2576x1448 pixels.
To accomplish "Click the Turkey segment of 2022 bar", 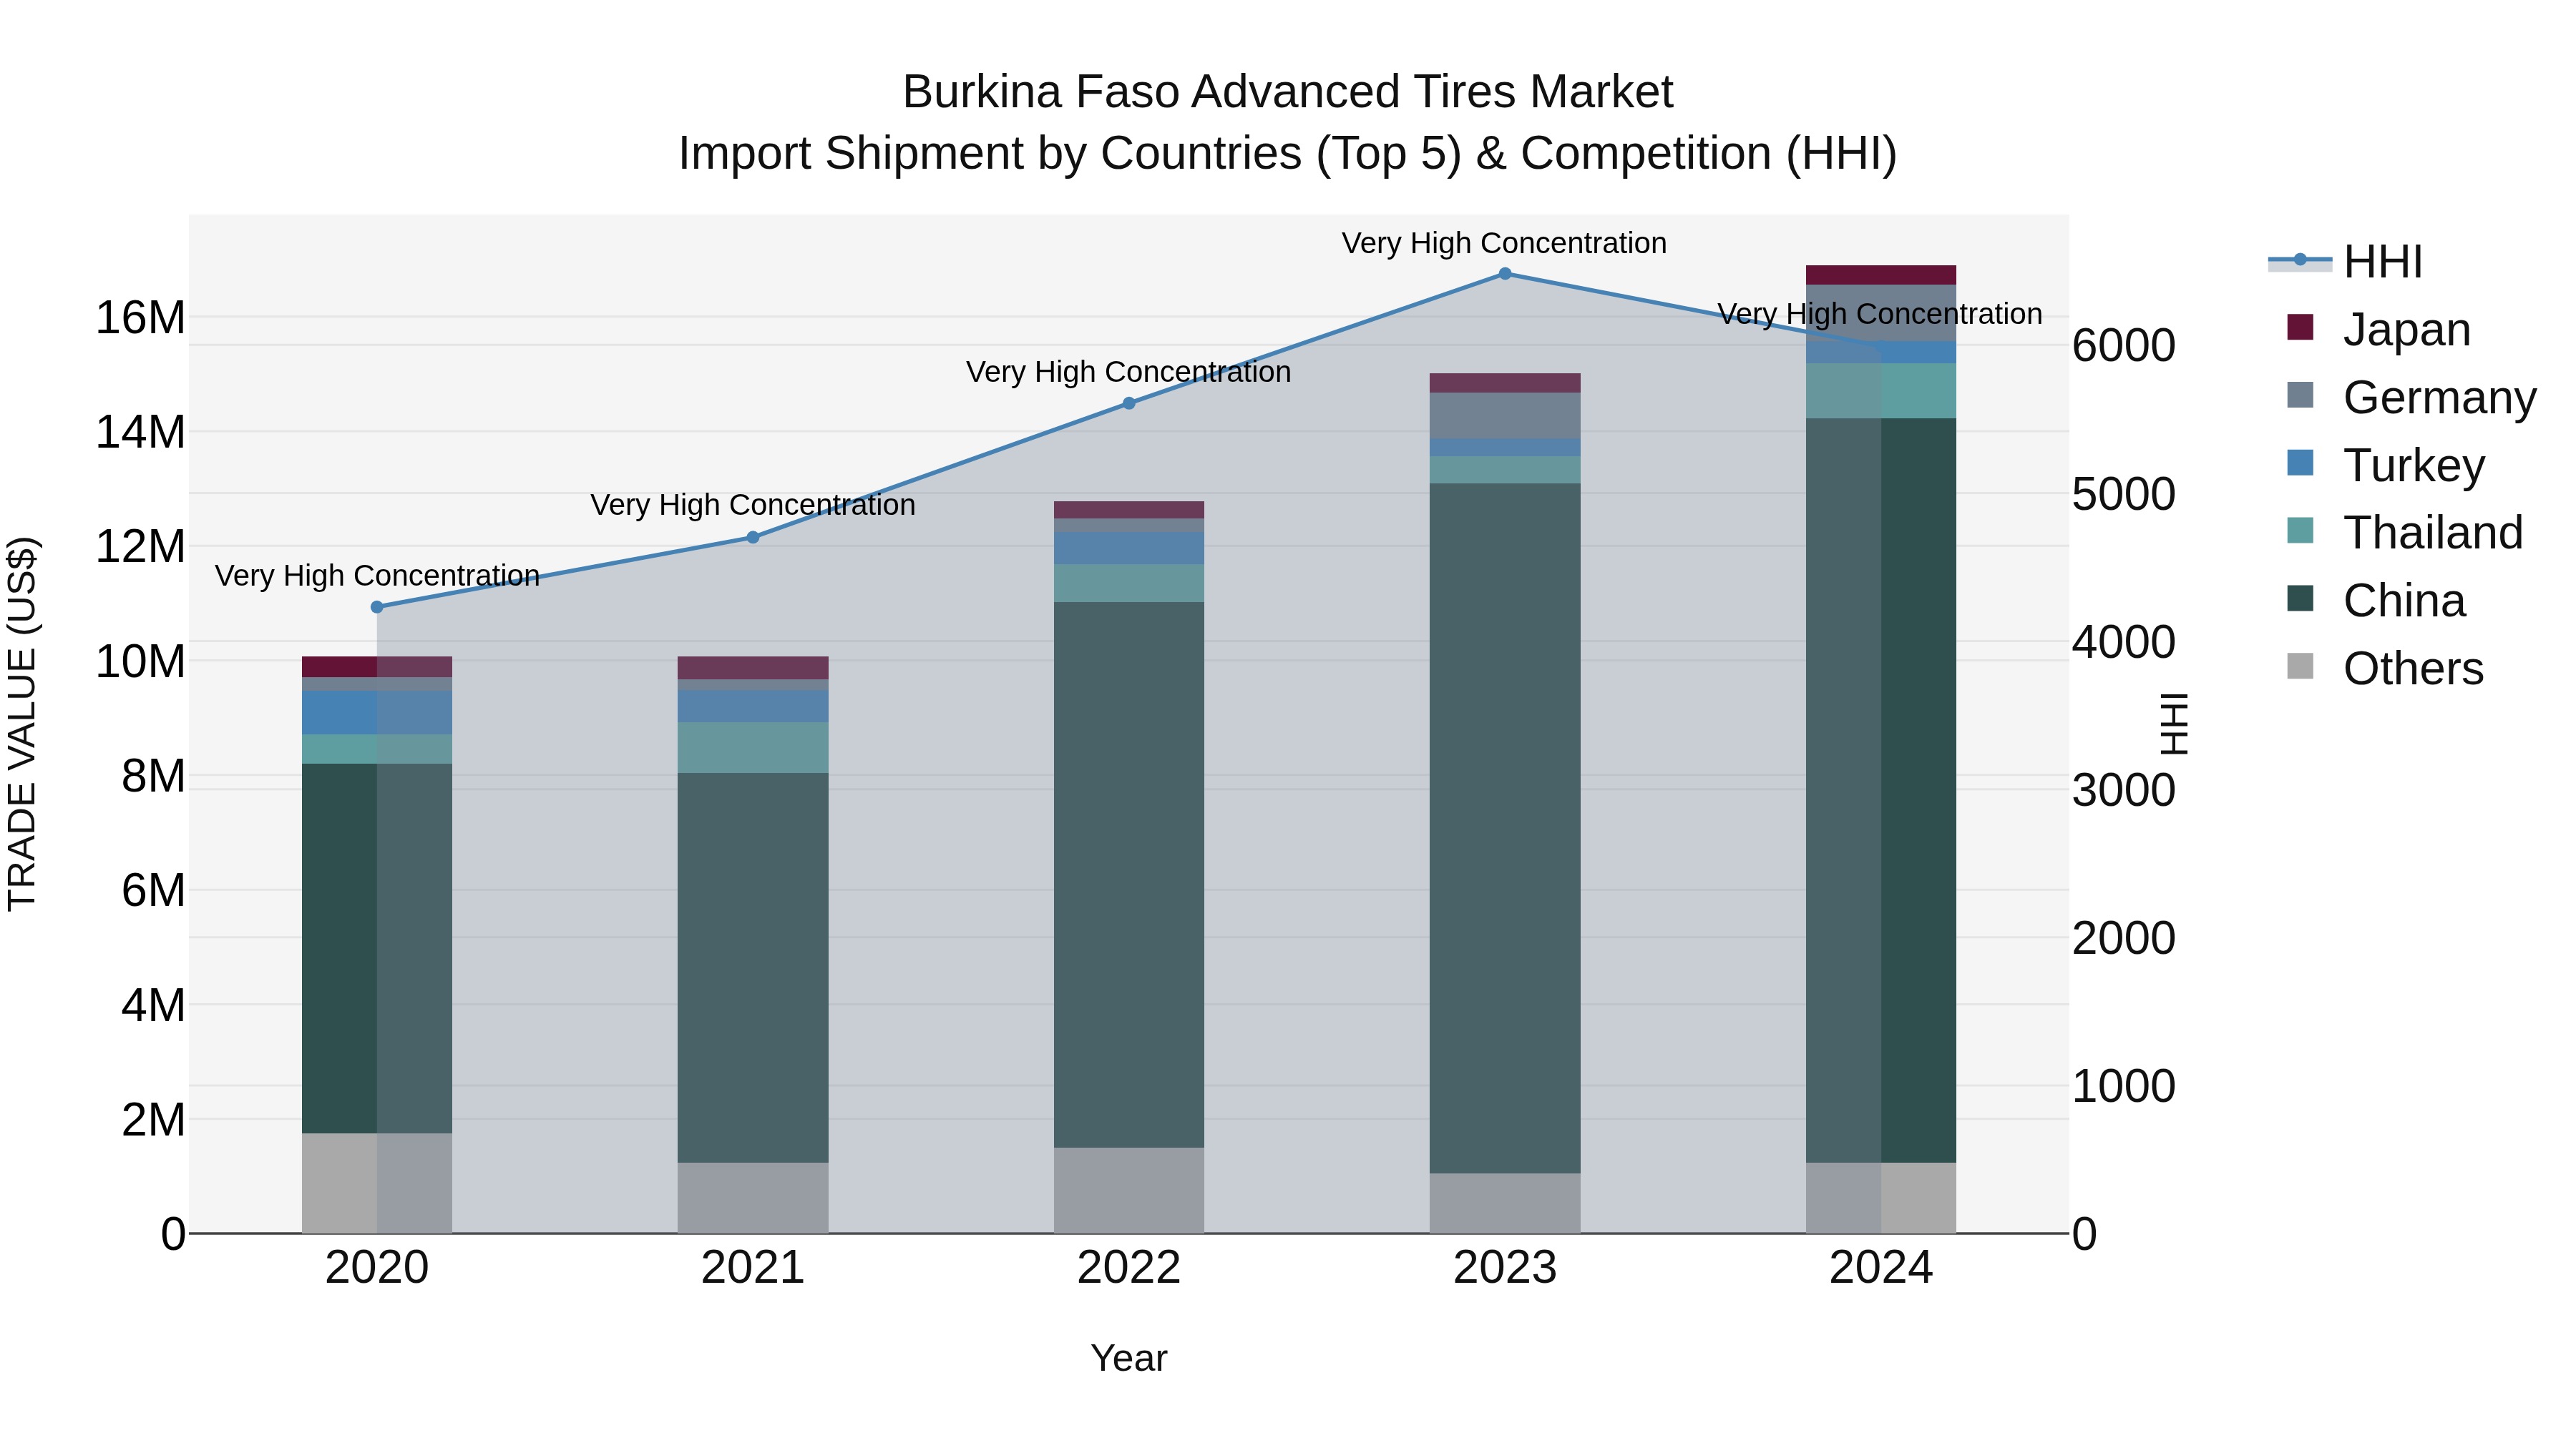I will click(1129, 548).
